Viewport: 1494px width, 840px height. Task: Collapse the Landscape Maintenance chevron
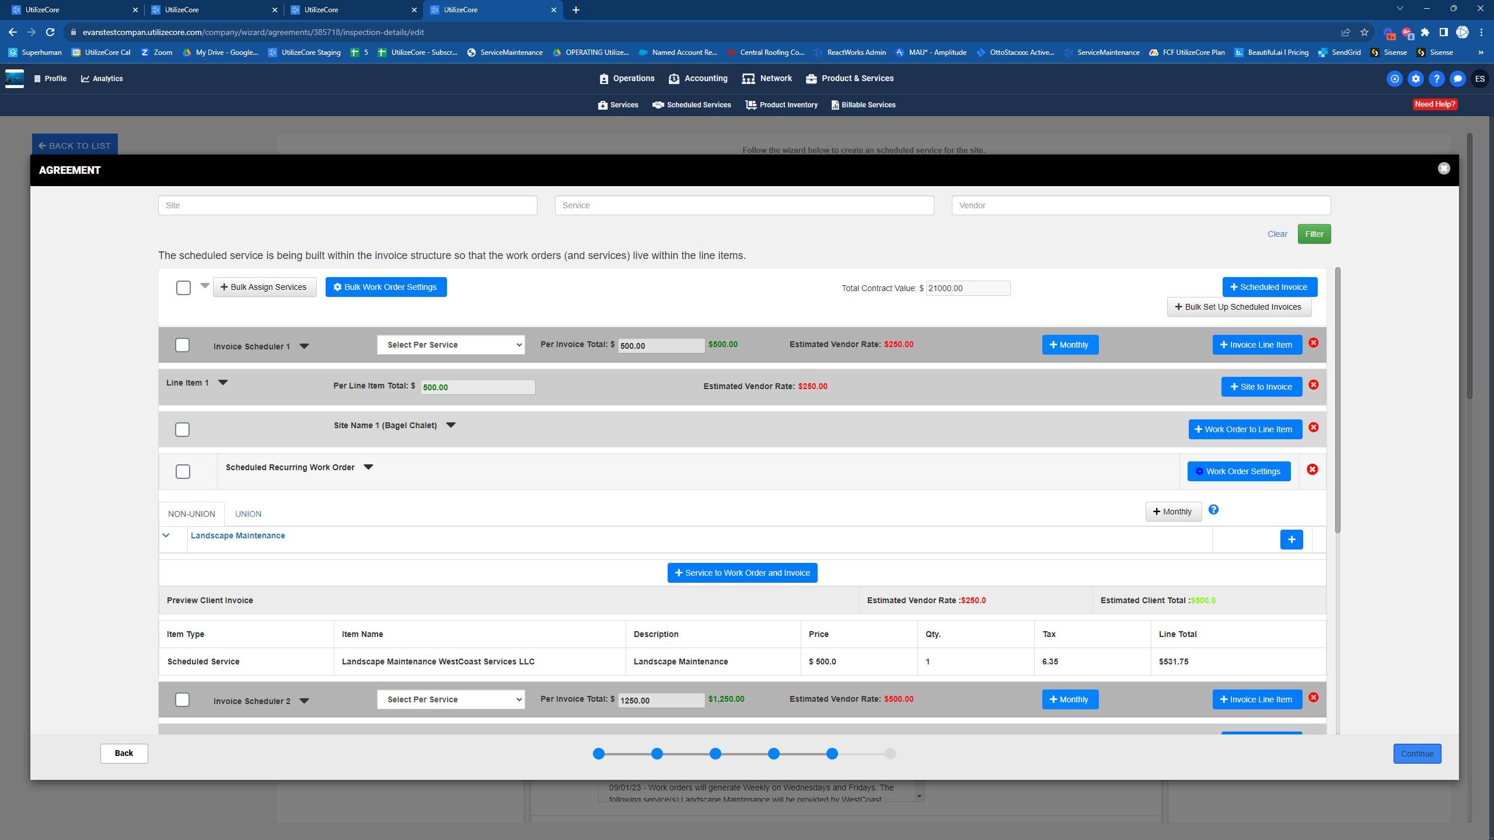click(166, 535)
